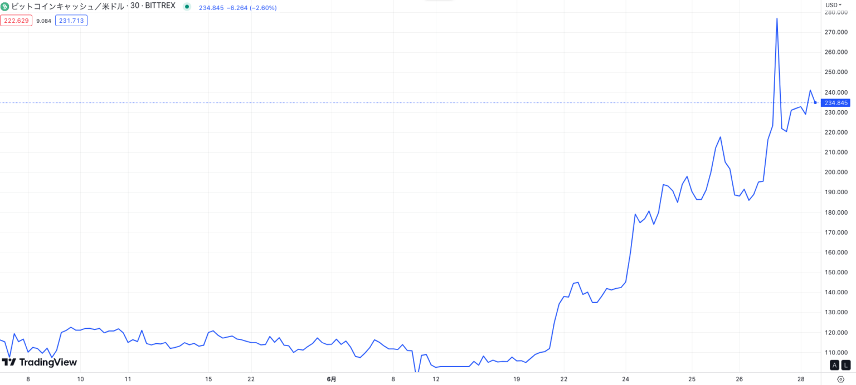
Task: Click the Bitcoin Cash coin icon
Action: [5, 6]
